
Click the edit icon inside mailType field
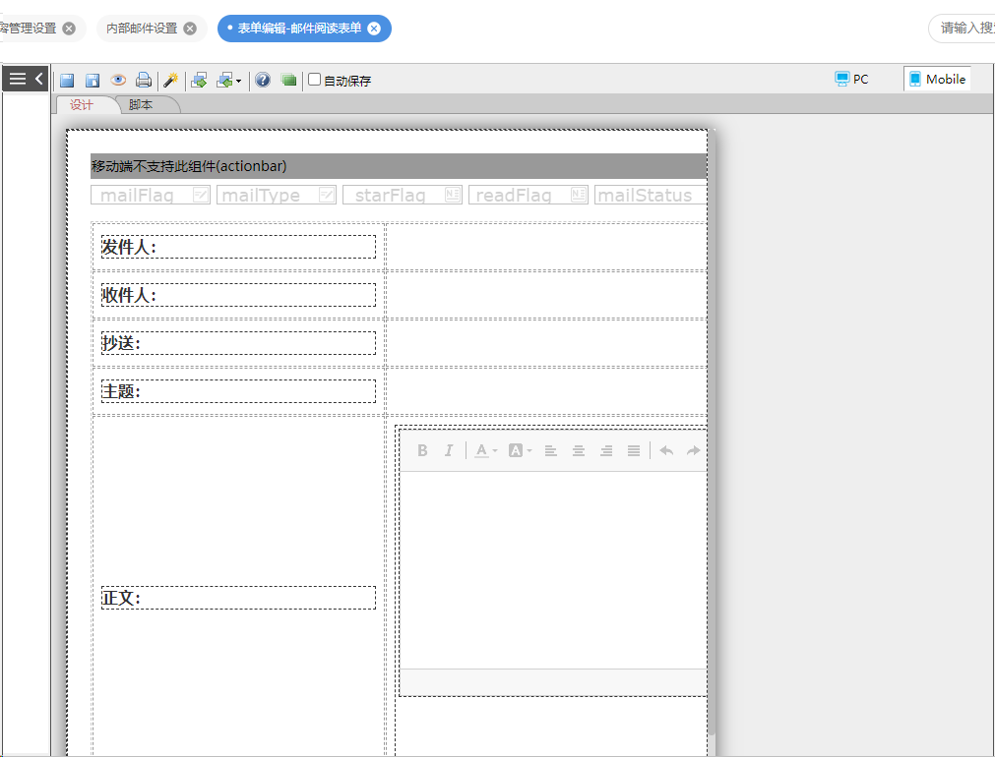pyautogui.click(x=326, y=195)
